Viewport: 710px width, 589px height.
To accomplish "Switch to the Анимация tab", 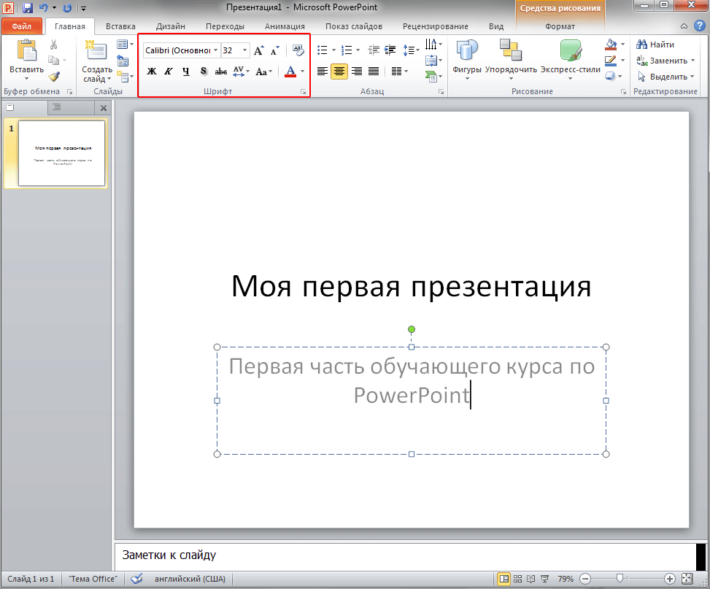I will click(x=285, y=26).
